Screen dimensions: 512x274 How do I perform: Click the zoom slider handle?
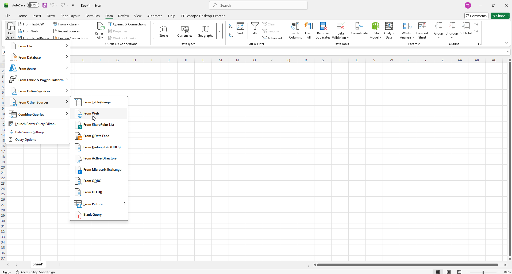point(483,272)
